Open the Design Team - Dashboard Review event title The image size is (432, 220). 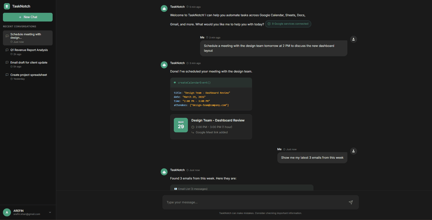coord(218,120)
